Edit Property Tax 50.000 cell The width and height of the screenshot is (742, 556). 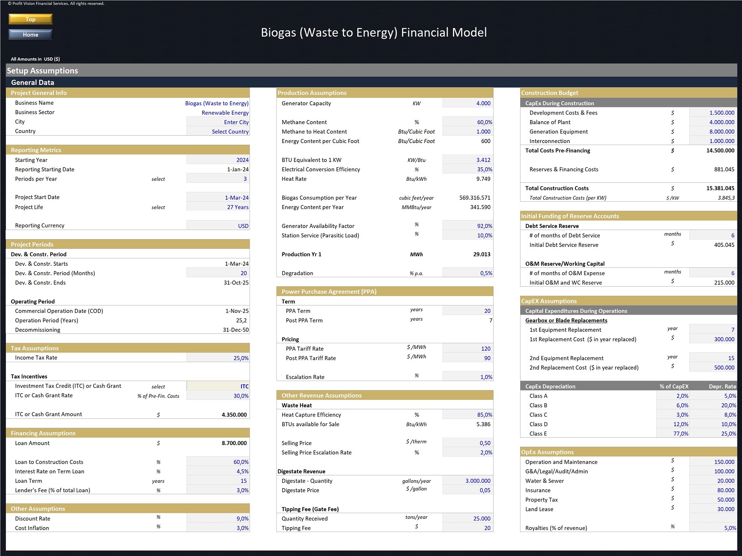(x=713, y=500)
